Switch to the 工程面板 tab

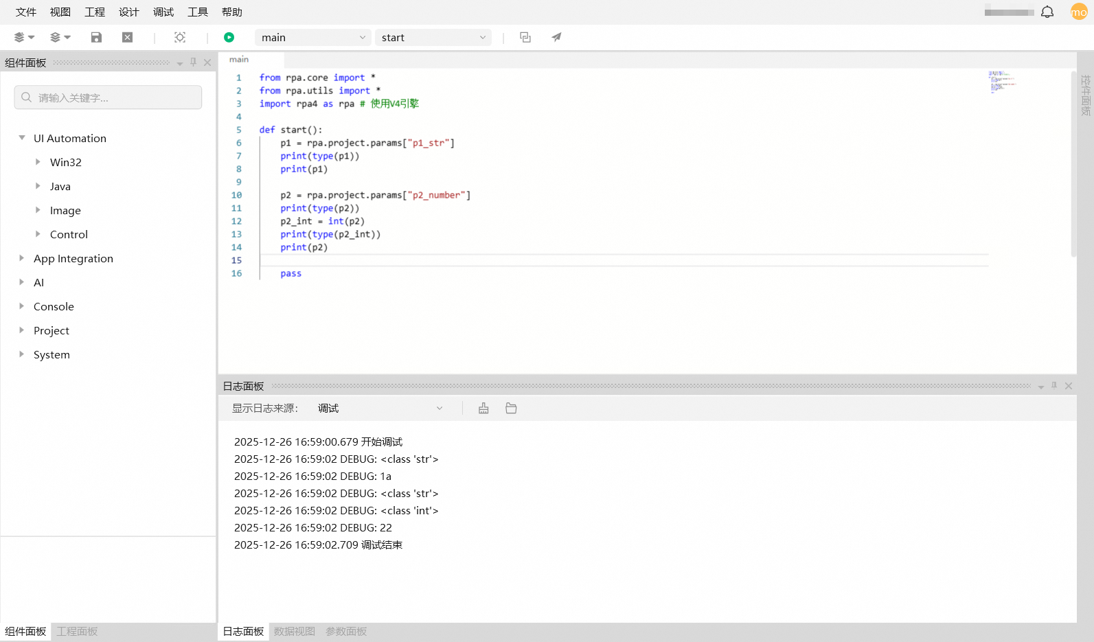click(x=77, y=632)
